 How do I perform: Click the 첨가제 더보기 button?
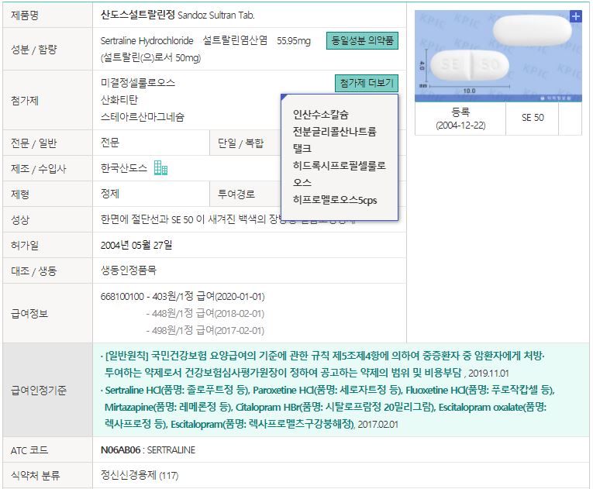tap(367, 83)
